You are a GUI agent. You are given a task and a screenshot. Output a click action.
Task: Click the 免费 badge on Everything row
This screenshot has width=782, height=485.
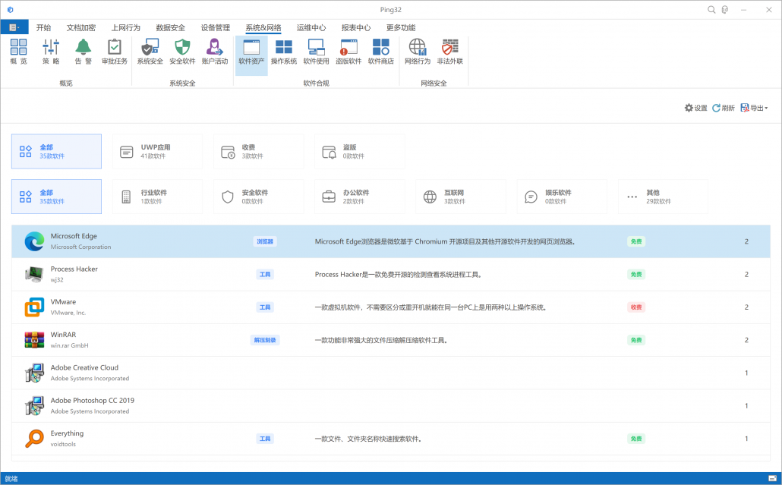click(636, 439)
